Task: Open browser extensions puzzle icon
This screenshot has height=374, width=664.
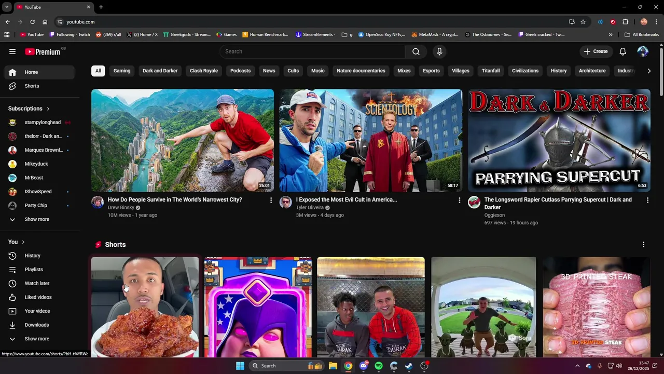Action: (625, 22)
